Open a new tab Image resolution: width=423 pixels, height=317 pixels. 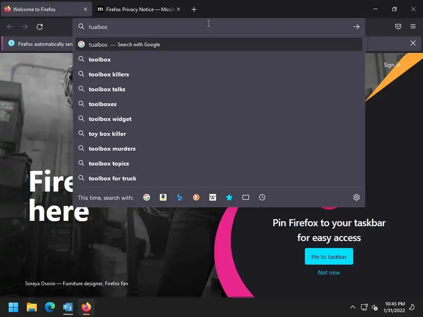[x=194, y=9]
